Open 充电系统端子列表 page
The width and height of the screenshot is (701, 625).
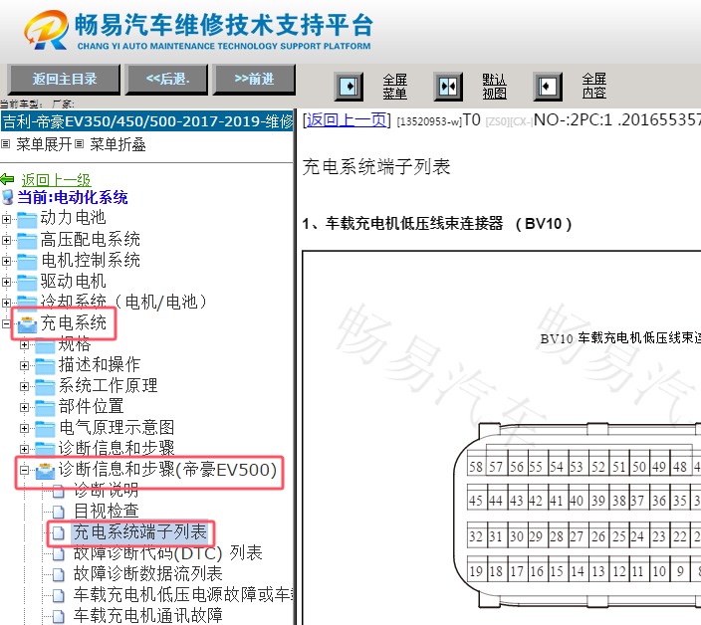139,532
